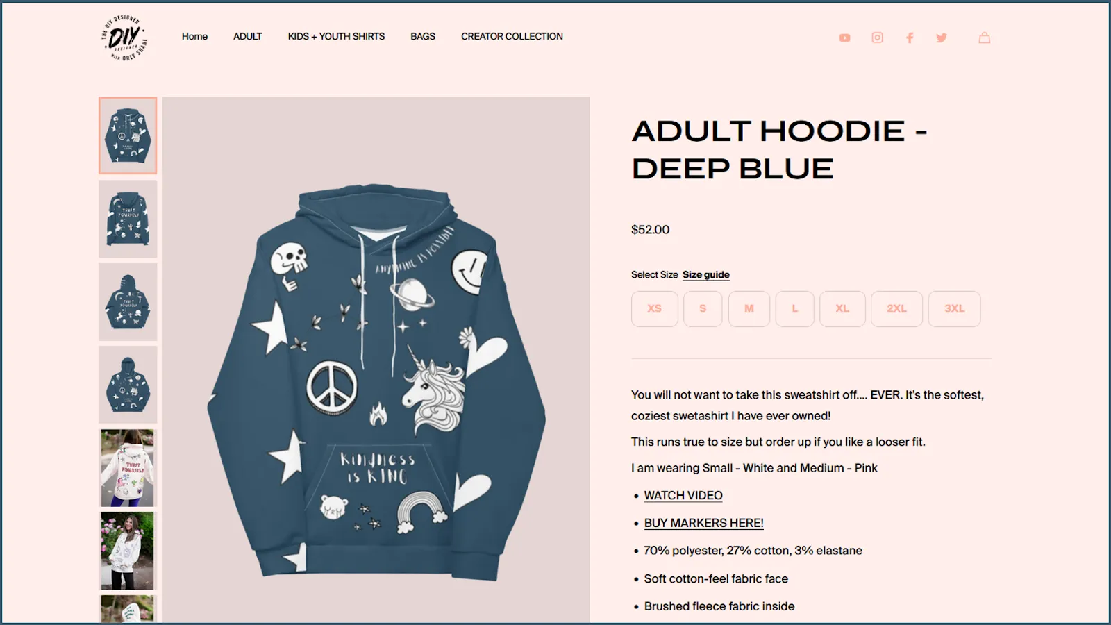The image size is (1111, 625).
Task: Open the Twitter social icon
Action: [x=942, y=37]
